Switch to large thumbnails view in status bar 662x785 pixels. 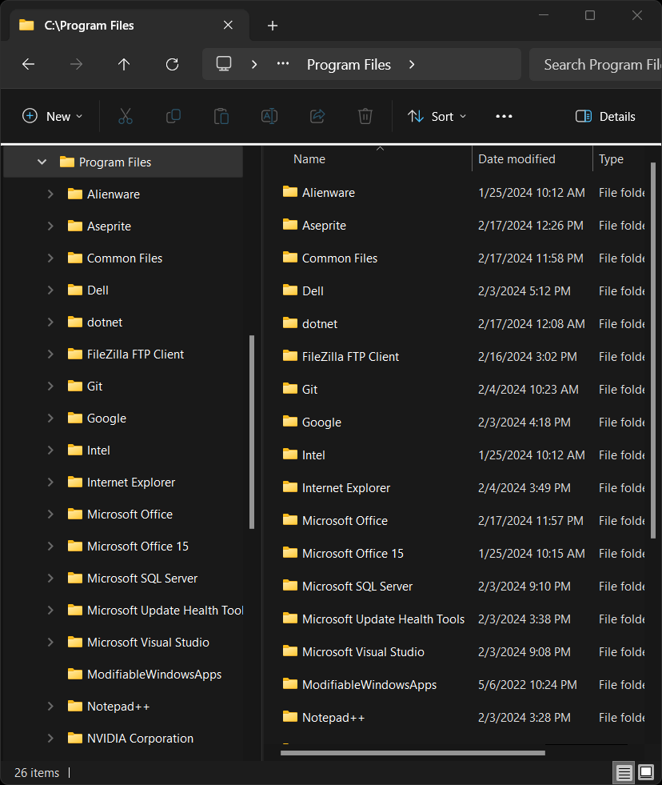[646, 772]
